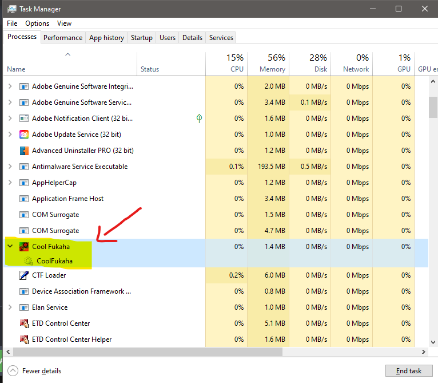Click the Cool Fukaha application icon
This screenshot has height=383, width=438.
click(24, 247)
